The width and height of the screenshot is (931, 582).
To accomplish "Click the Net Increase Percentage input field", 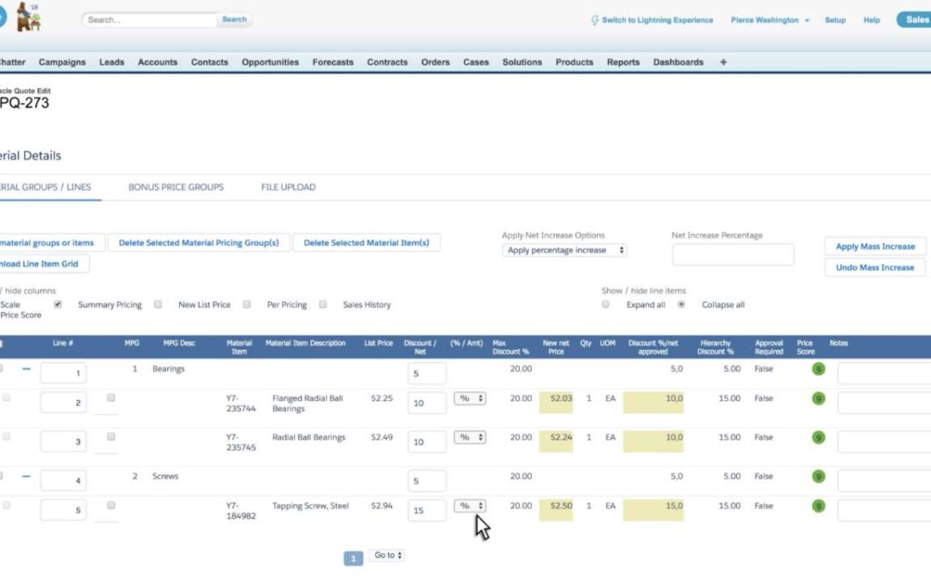I will click(x=733, y=254).
